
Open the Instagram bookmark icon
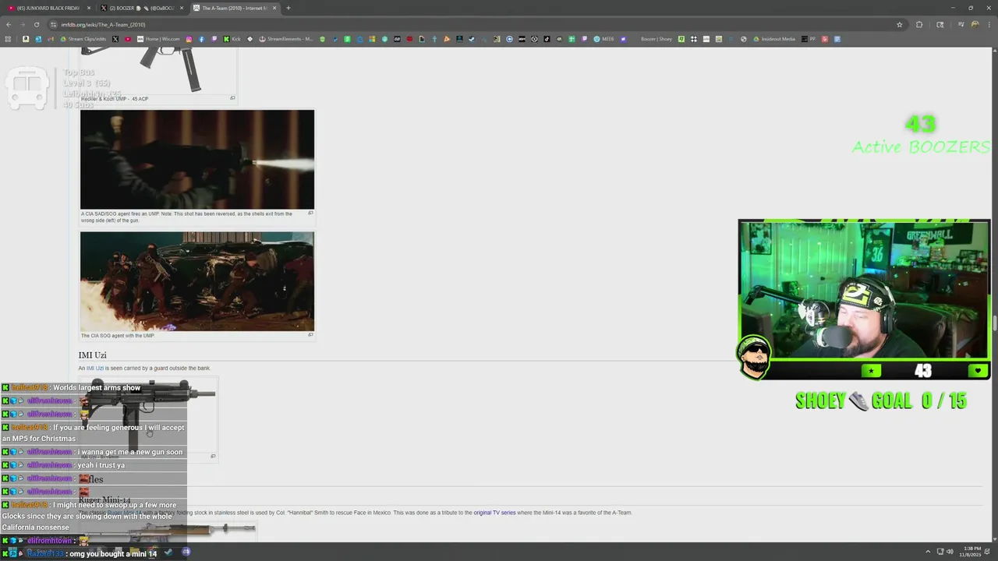[x=189, y=39]
